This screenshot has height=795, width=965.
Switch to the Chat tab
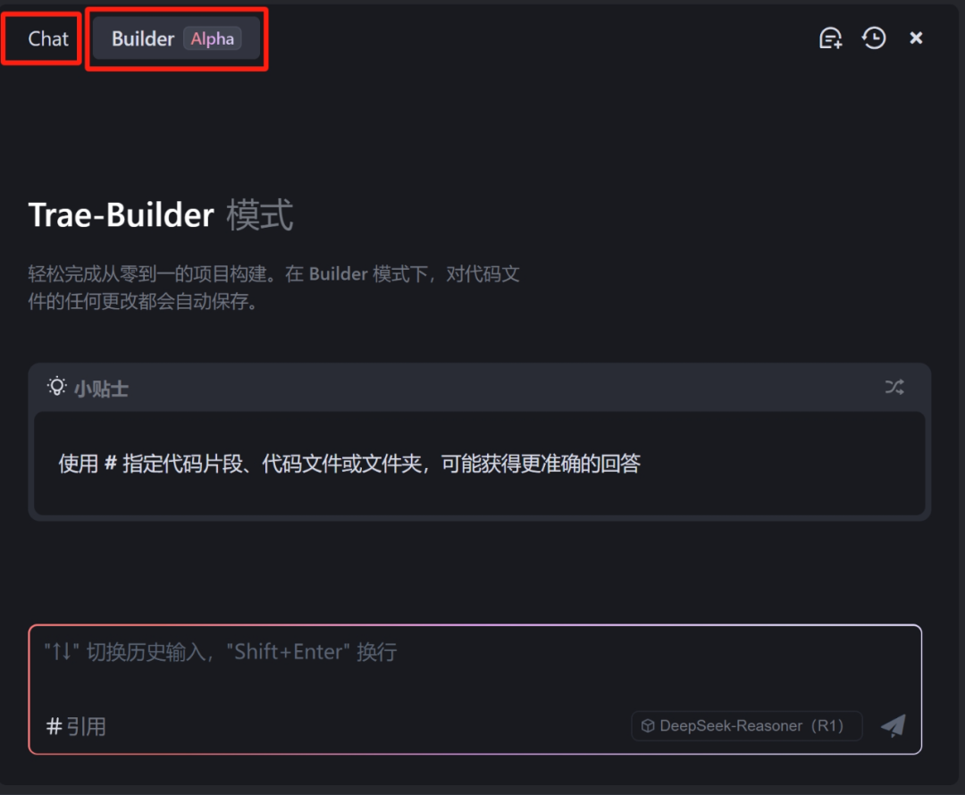point(48,38)
